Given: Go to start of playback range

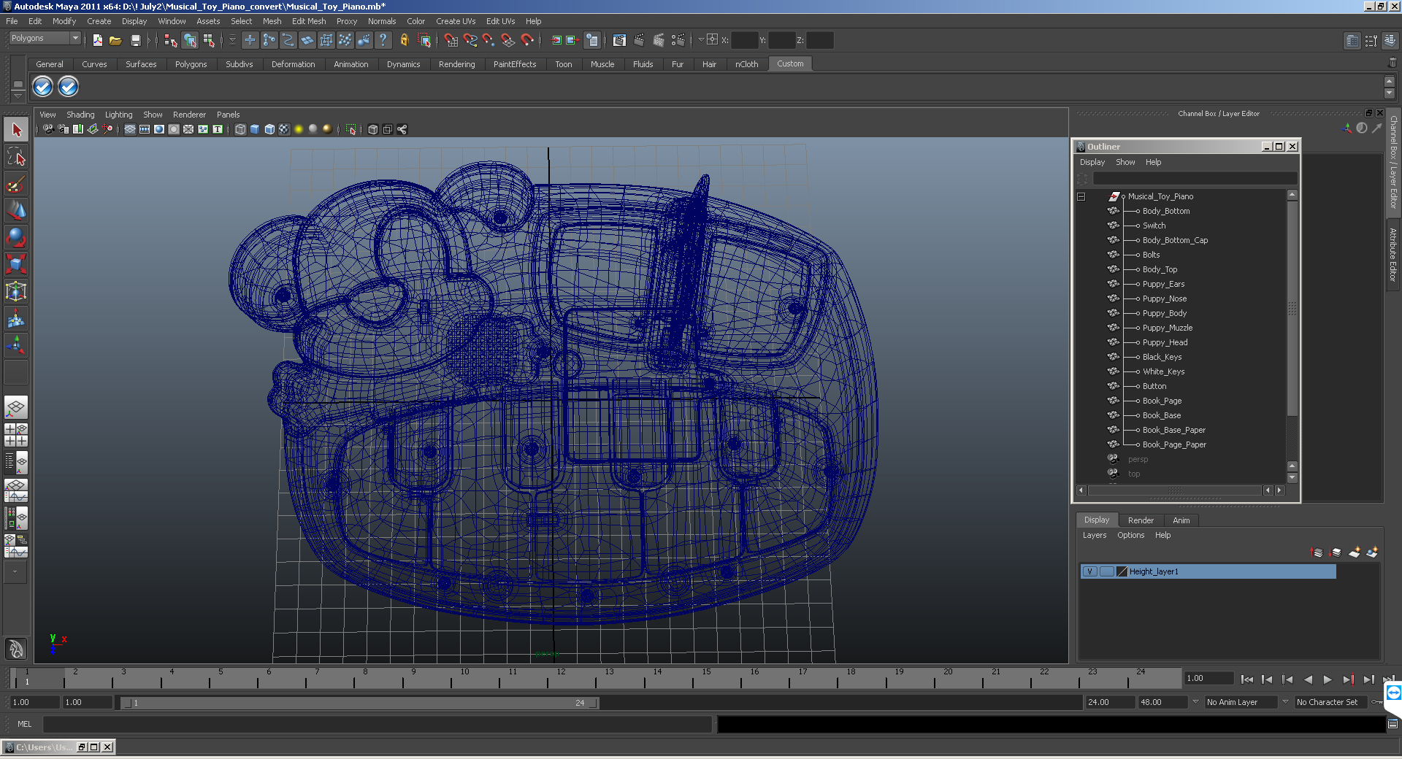Looking at the screenshot, I should tap(1247, 679).
